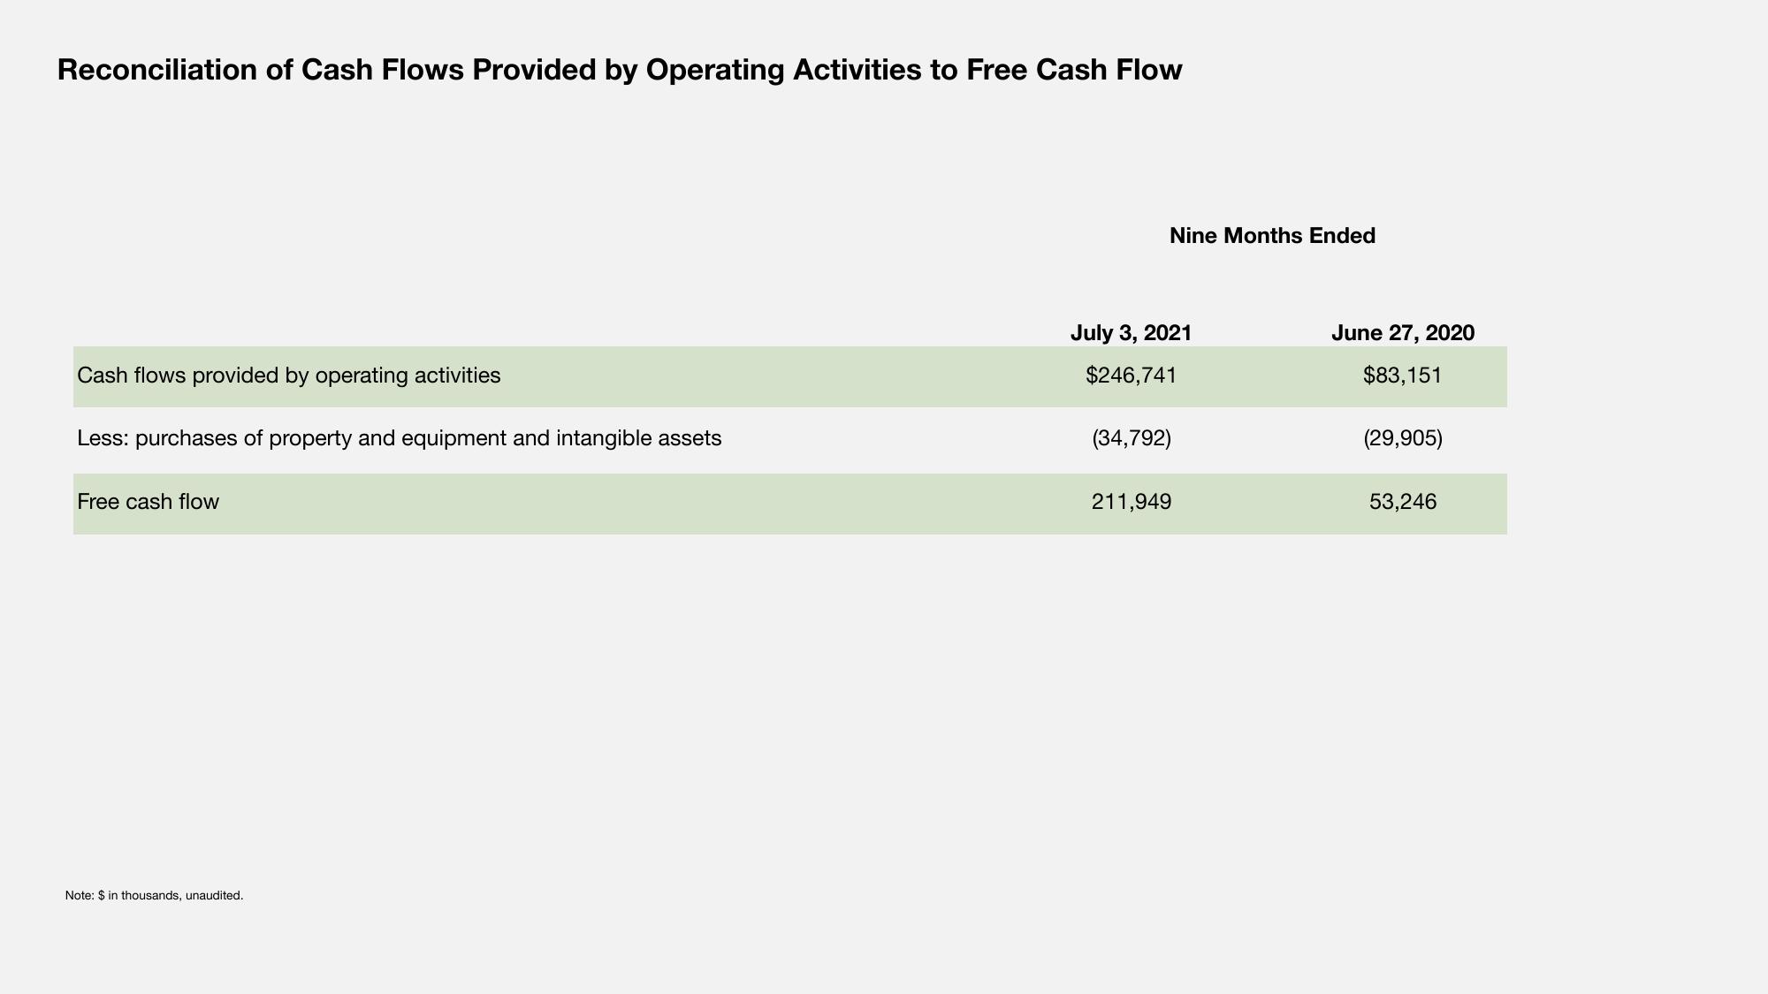The image size is (1768, 994).
Task: Click the slide title about Free Cash Flow reconciliation
Action: (619, 70)
